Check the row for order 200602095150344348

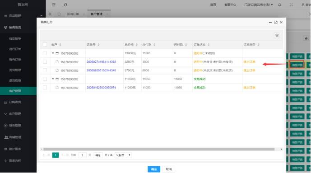click(45, 70)
